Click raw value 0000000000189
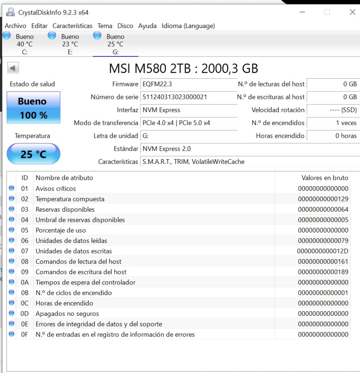Image resolution: width=360 pixels, height=373 pixels. pyautogui.click(x=323, y=272)
